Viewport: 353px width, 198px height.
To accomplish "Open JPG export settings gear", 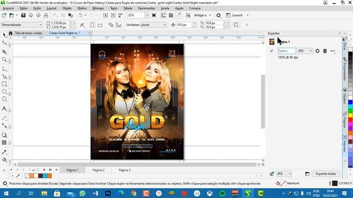I will 317,51.
